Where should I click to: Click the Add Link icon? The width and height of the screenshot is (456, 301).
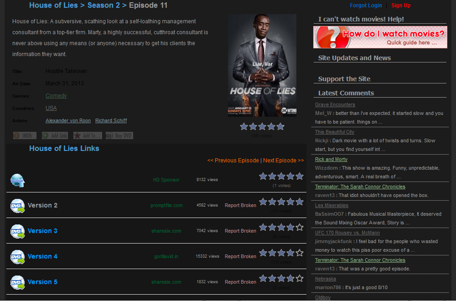click(55, 135)
